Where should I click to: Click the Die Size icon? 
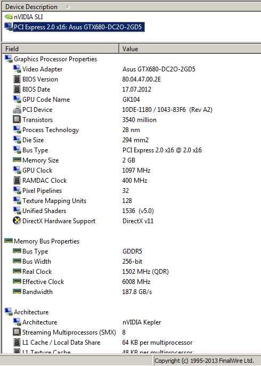(17, 140)
